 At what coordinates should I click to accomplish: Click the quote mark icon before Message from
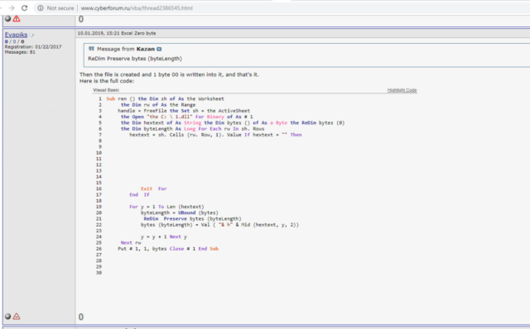91,49
